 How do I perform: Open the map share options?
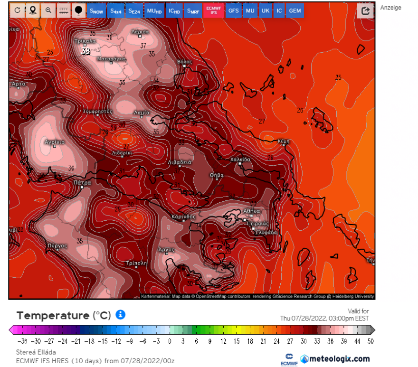365,10
